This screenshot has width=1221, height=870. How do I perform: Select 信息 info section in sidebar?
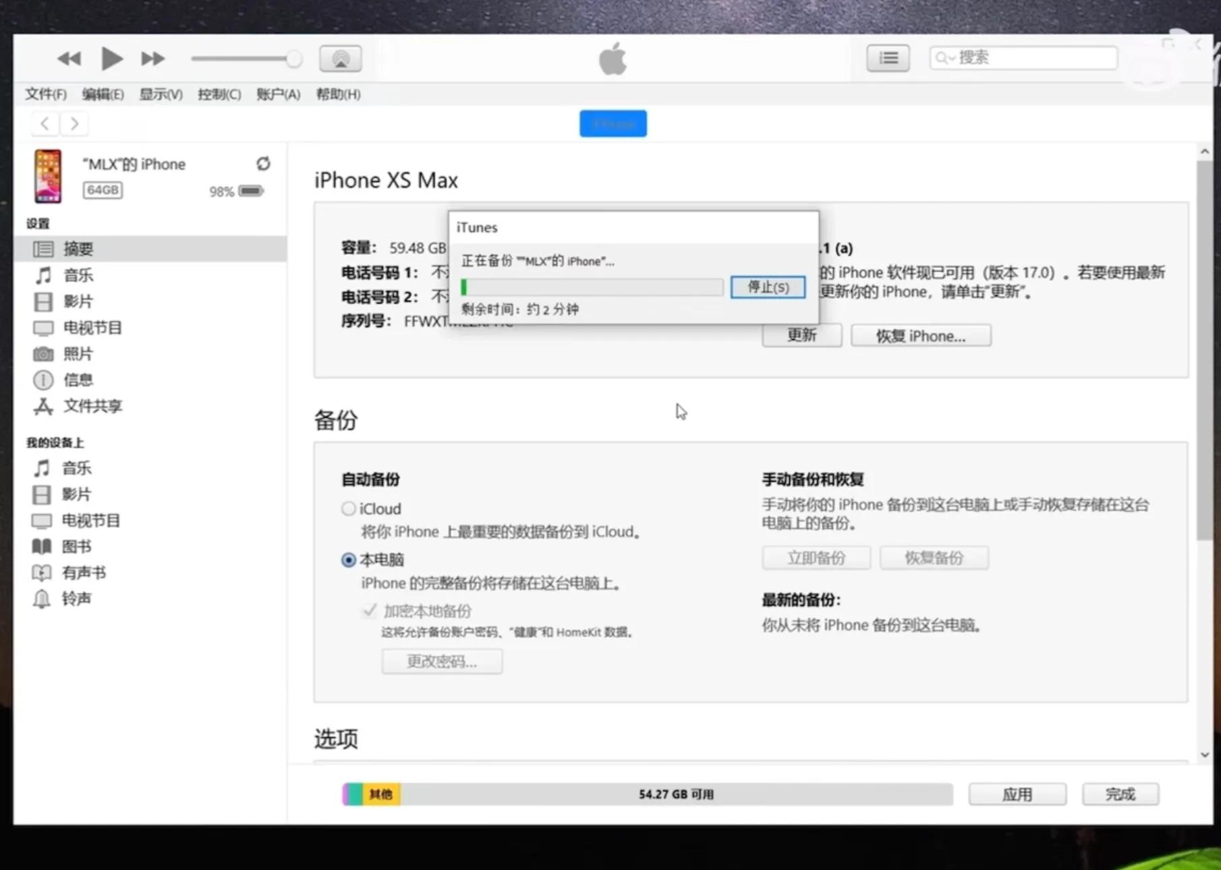pos(78,380)
